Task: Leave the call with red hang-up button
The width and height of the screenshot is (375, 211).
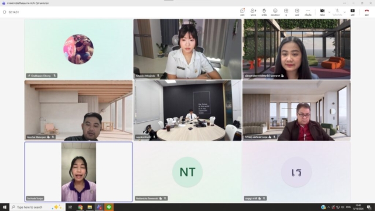Action: (367, 12)
